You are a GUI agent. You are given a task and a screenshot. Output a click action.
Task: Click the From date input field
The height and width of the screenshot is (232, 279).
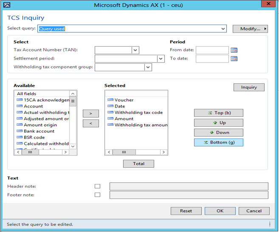(x=212, y=50)
